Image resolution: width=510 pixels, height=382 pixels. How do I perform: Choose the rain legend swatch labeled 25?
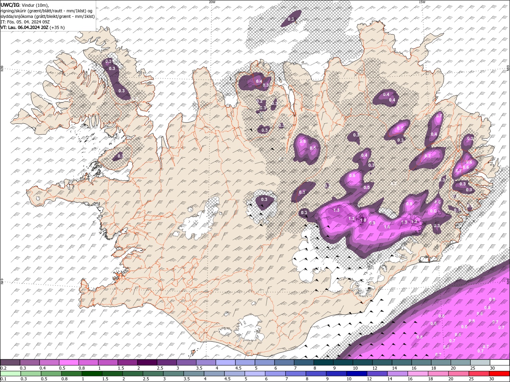pos(480,374)
